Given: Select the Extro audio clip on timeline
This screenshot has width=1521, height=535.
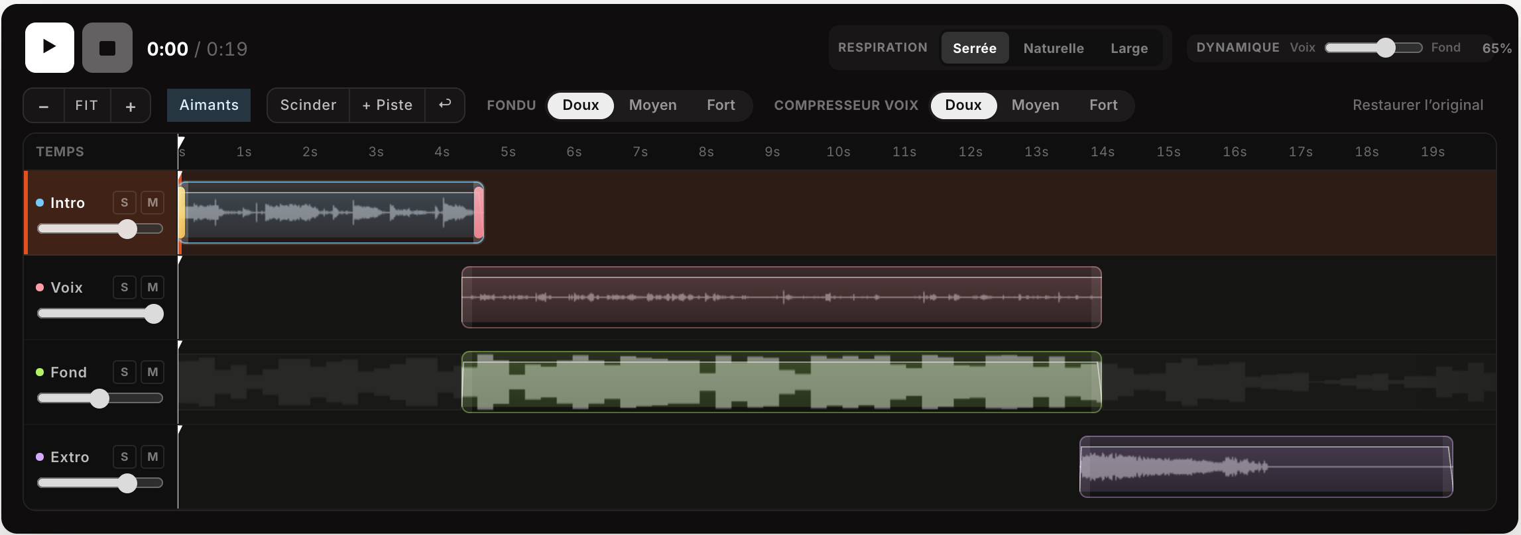Looking at the screenshot, I should pos(1266,467).
